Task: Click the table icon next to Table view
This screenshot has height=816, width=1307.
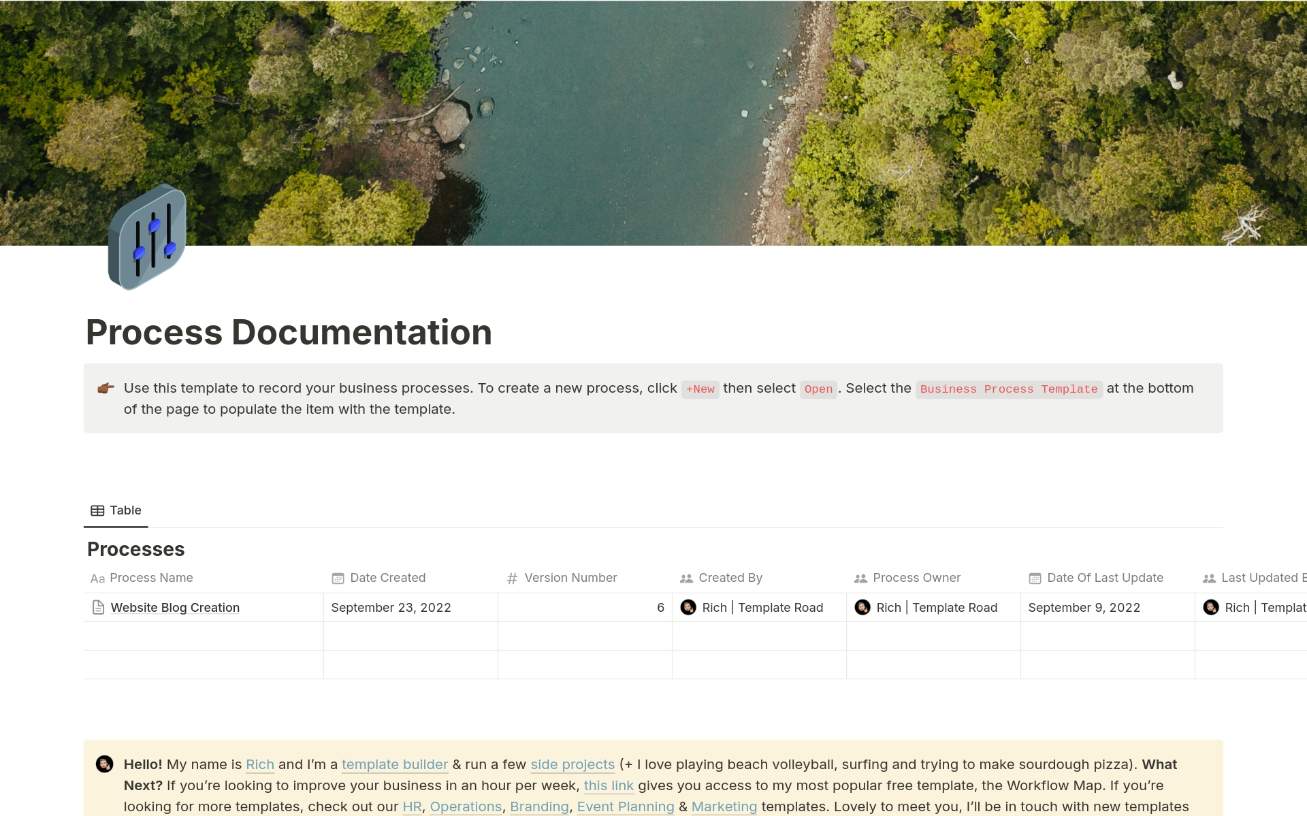Action: [x=97, y=510]
